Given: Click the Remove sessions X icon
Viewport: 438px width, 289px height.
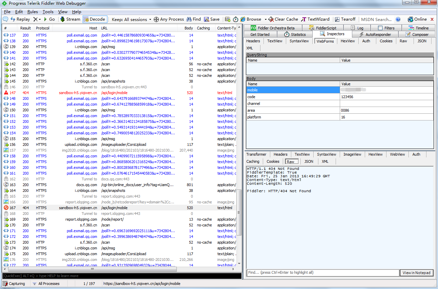Looking at the screenshot, I should 35,19.
